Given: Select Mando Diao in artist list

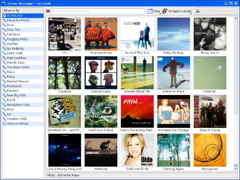Looking at the screenshot, I should [23, 63].
